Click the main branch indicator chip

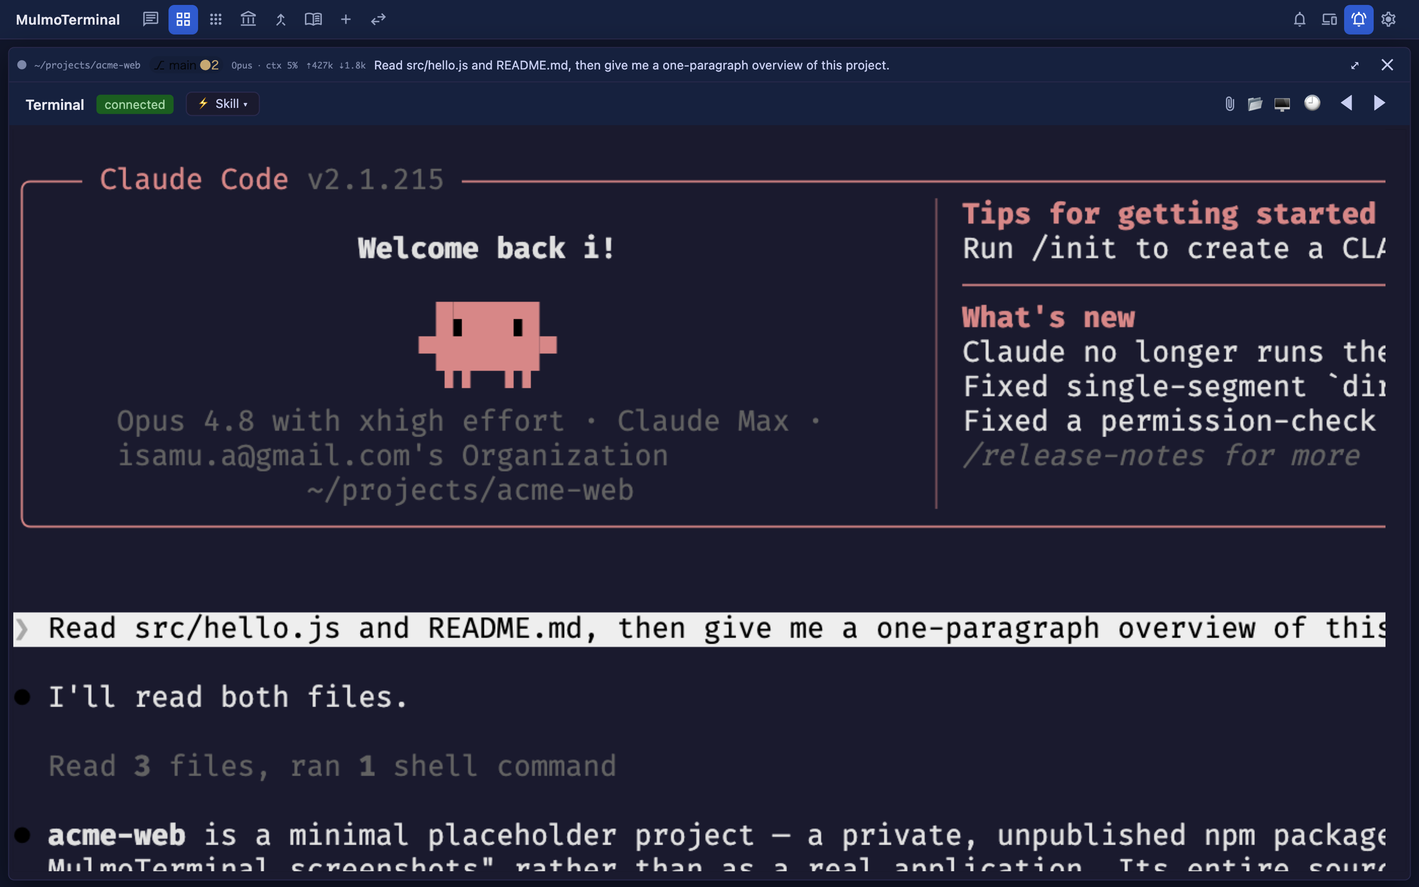186,65
